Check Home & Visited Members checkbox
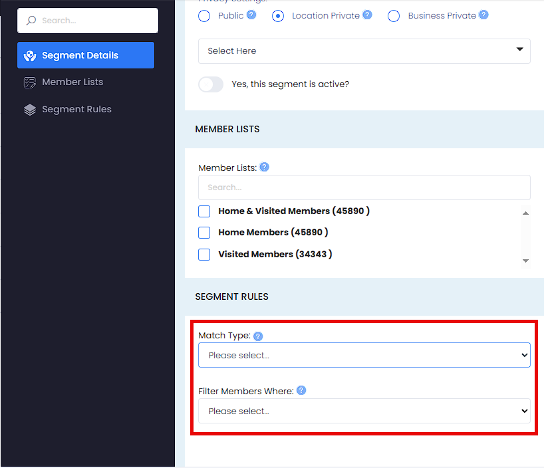544x468 pixels. 204,211
